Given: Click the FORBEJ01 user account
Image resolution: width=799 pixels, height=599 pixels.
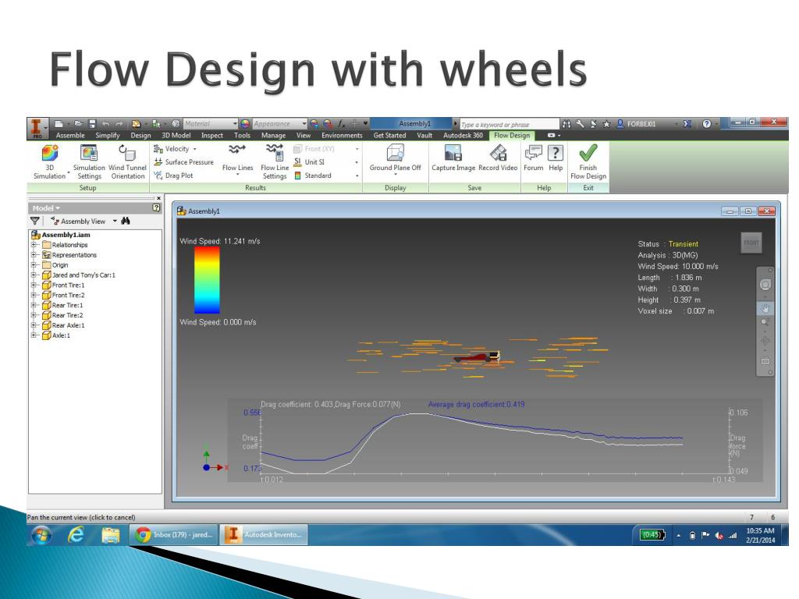Looking at the screenshot, I should pos(637,124).
